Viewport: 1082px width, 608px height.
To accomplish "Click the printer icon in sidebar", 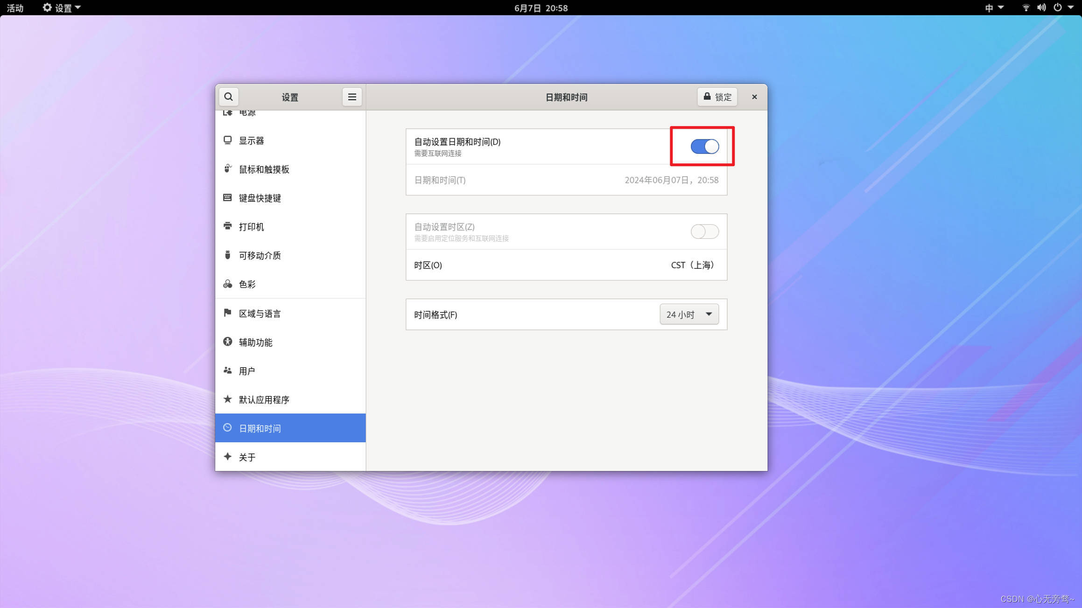I will [x=227, y=226].
